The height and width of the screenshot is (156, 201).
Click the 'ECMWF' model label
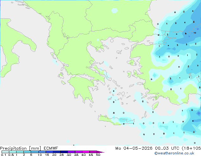51,148
